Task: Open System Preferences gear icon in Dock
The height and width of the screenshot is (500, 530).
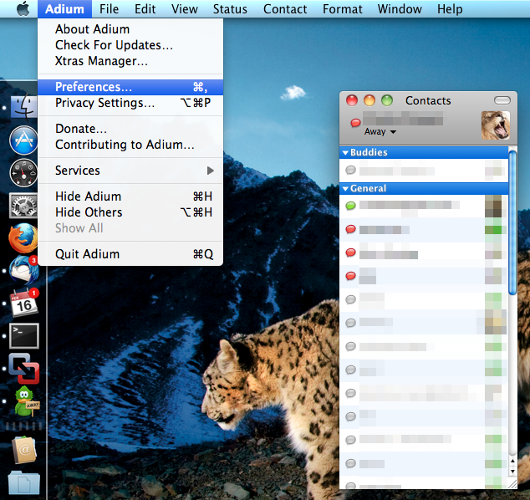Action: tap(23, 206)
